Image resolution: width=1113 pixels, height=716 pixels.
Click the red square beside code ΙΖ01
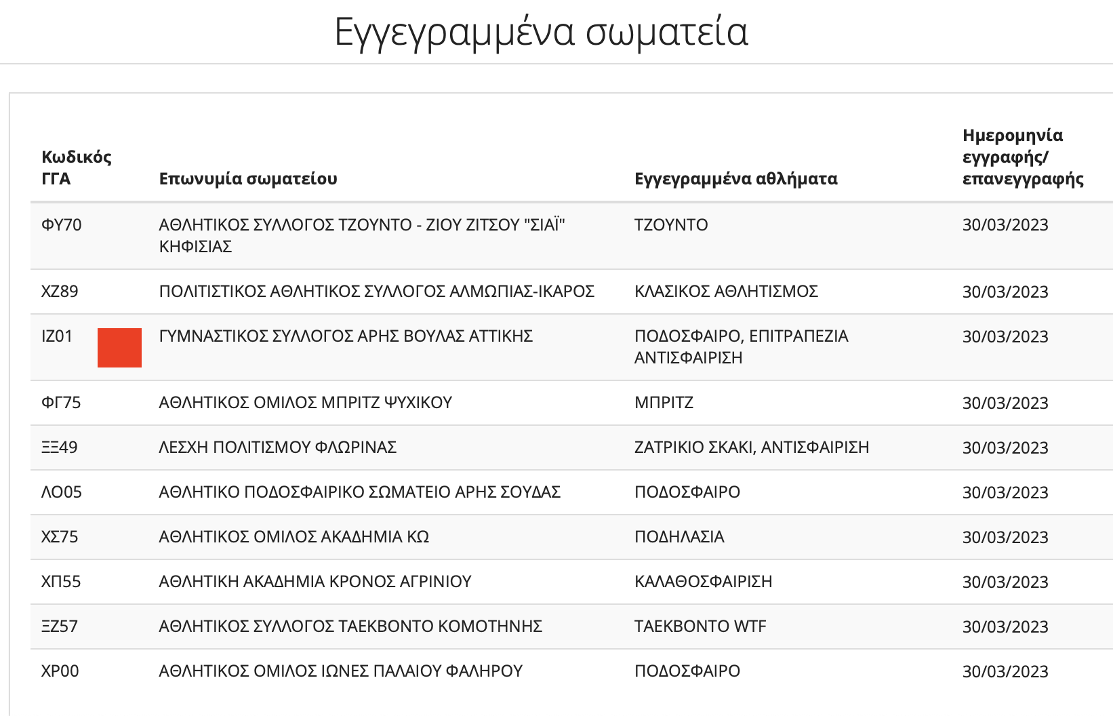point(119,347)
